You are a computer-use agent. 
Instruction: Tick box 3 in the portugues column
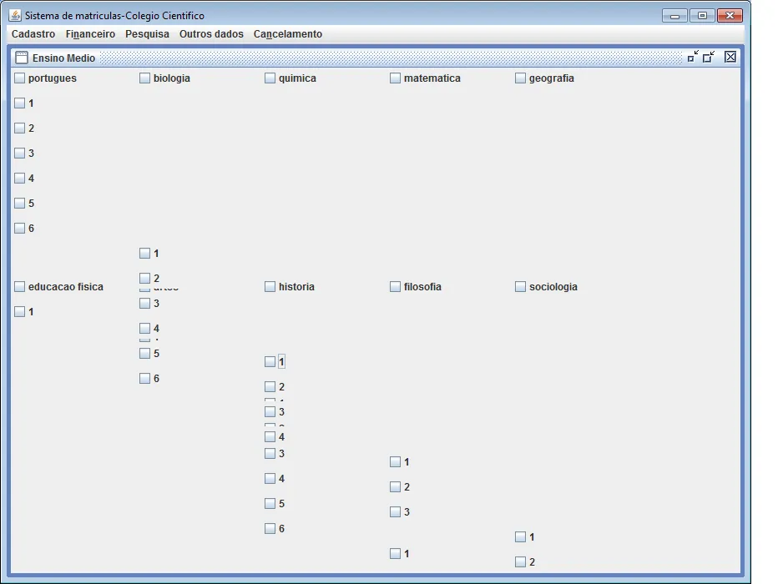(x=19, y=153)
